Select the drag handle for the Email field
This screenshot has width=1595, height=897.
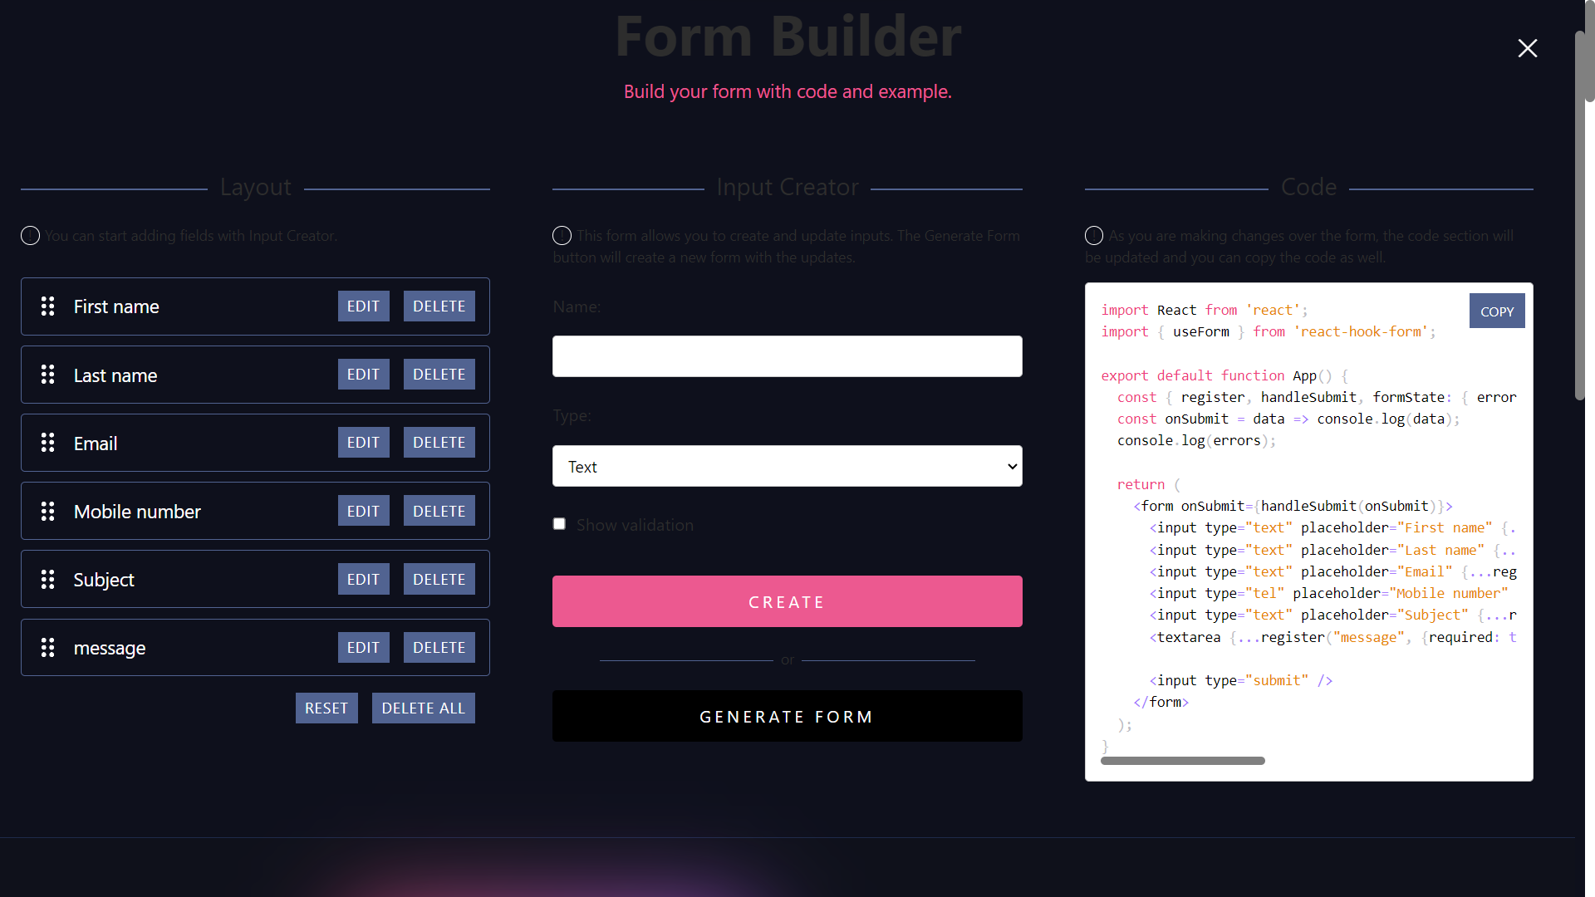click(x=47, y=443)
